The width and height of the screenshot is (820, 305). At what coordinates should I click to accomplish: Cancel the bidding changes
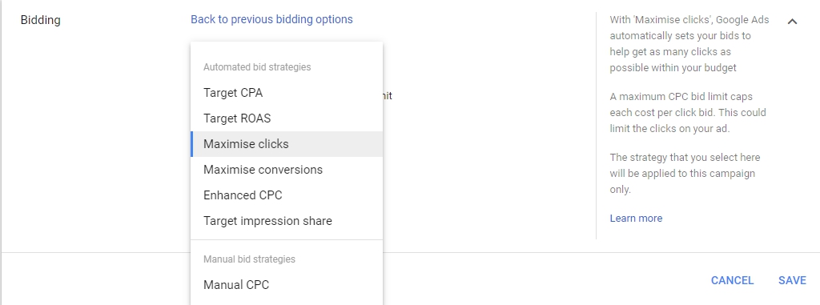[732, 280]
